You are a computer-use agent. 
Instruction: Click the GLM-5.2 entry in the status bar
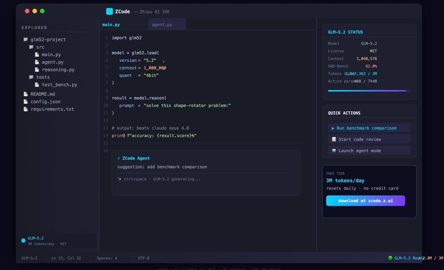(30, 258)
